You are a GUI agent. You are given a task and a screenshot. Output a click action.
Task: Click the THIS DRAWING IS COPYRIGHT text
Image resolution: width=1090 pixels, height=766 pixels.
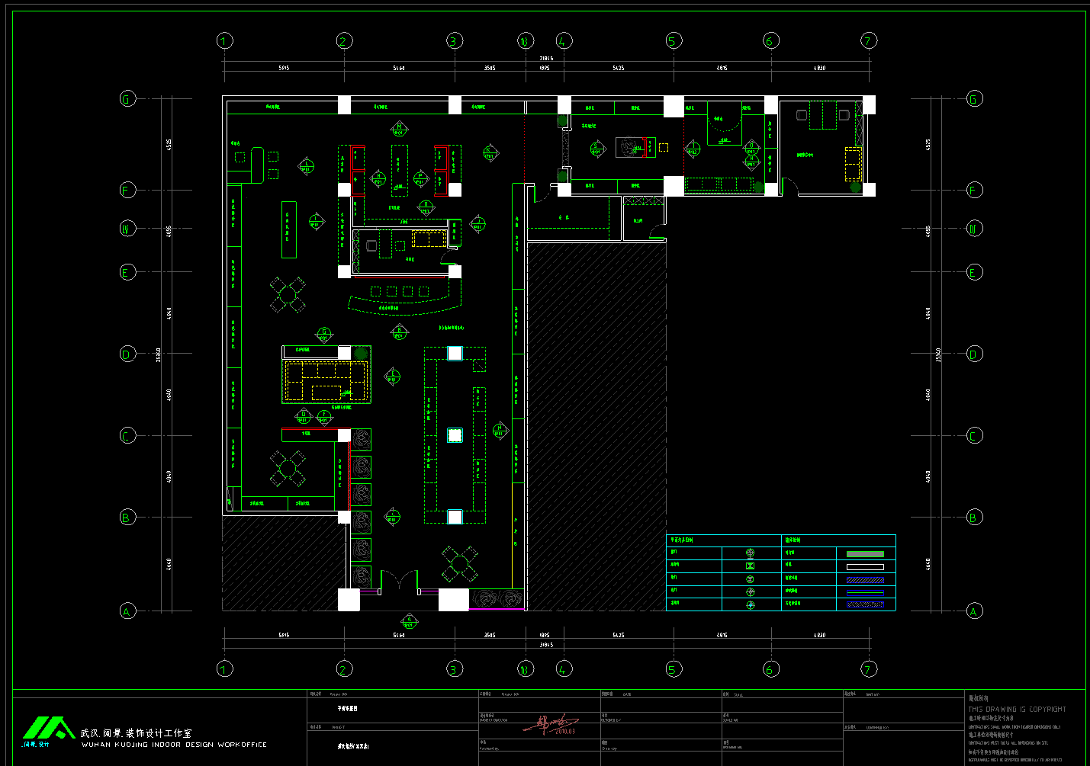pos(1017,709)
